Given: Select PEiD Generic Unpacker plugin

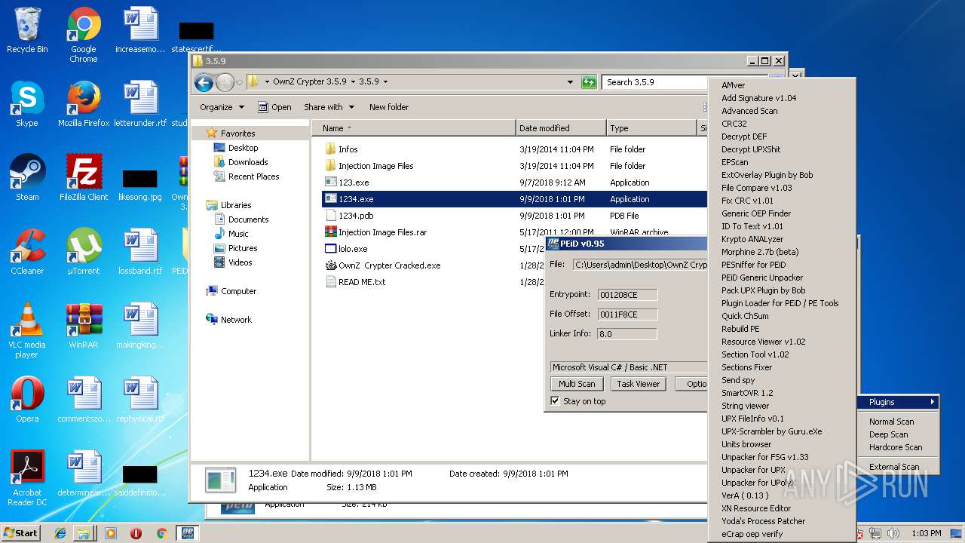Looking at the screenshot, I should click(782, 278).
